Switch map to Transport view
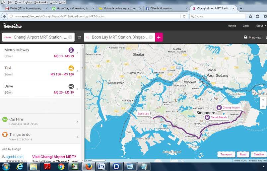This screenshot has height=171, width=267. pyautogui.click(x=226, y=154)
